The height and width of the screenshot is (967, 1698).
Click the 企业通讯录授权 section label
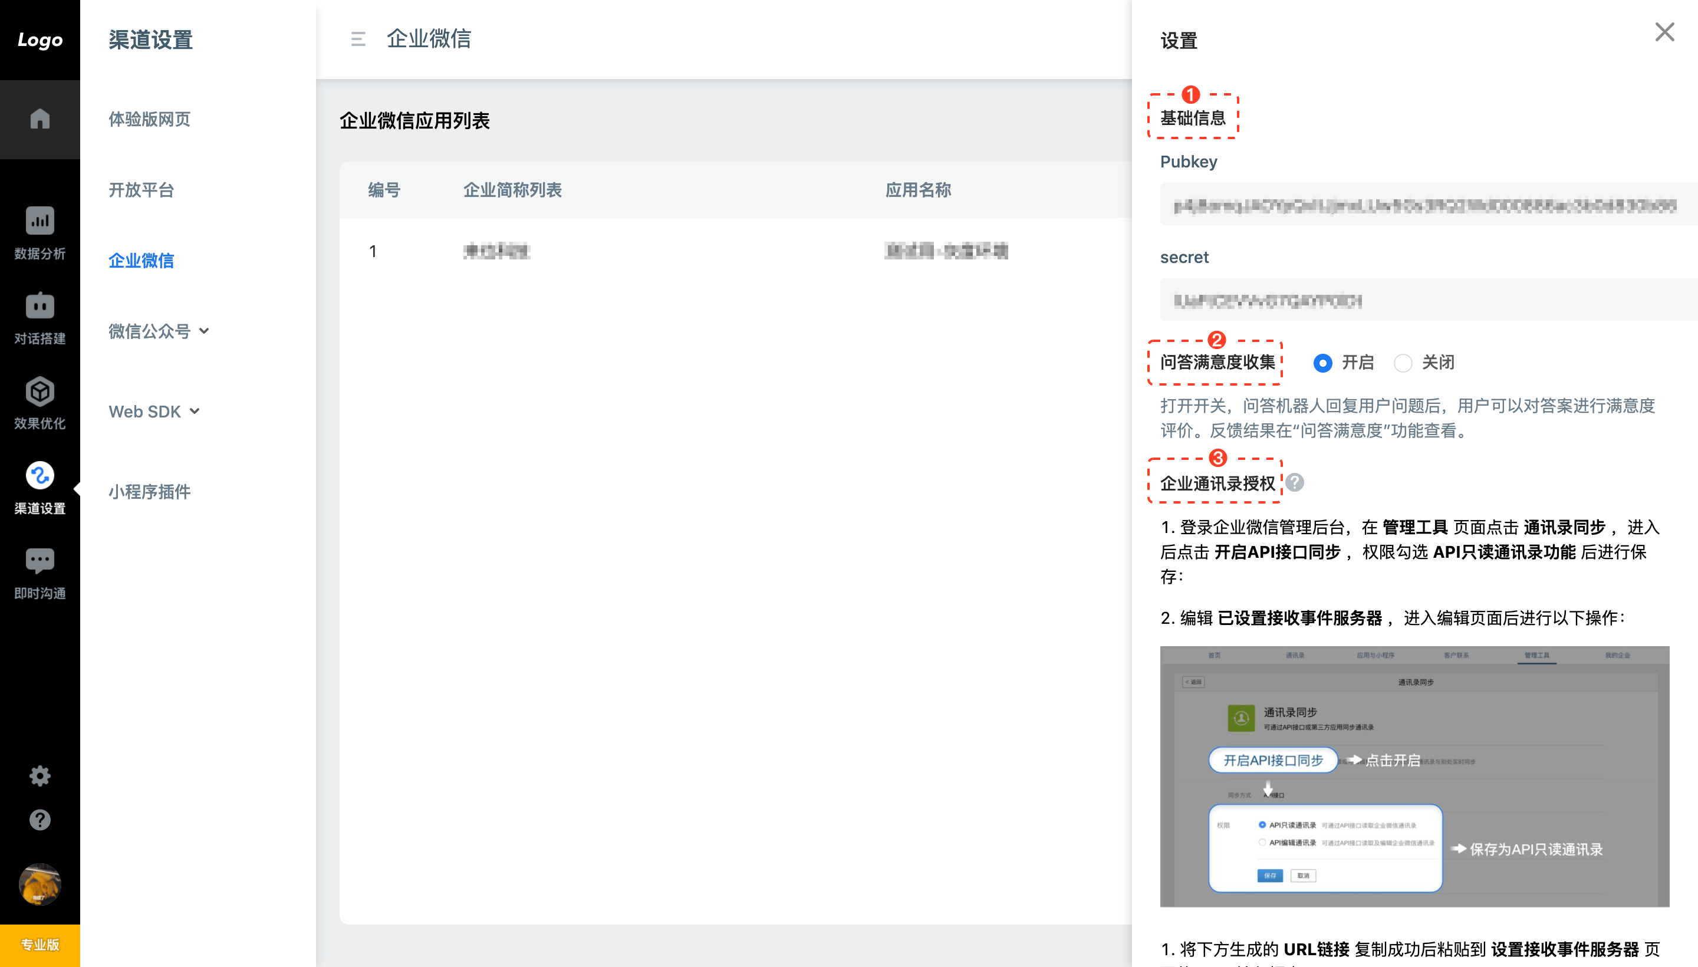pos(1217,483)
